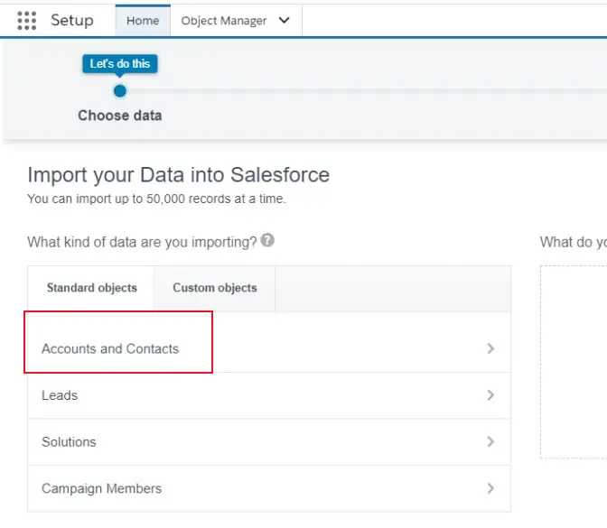The image size is (607, 528).
Task: Click the "Let's do this" tooltip badge
Action: coord(120,64)
